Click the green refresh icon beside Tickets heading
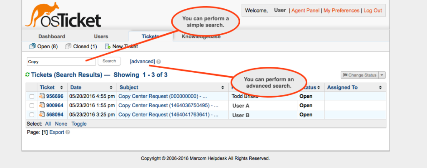This screenshot has height=168, width=427. pyautogui.click(x=27, y=74)
